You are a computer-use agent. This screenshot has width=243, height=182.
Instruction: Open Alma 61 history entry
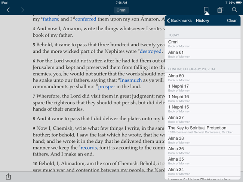pos(203,54)
